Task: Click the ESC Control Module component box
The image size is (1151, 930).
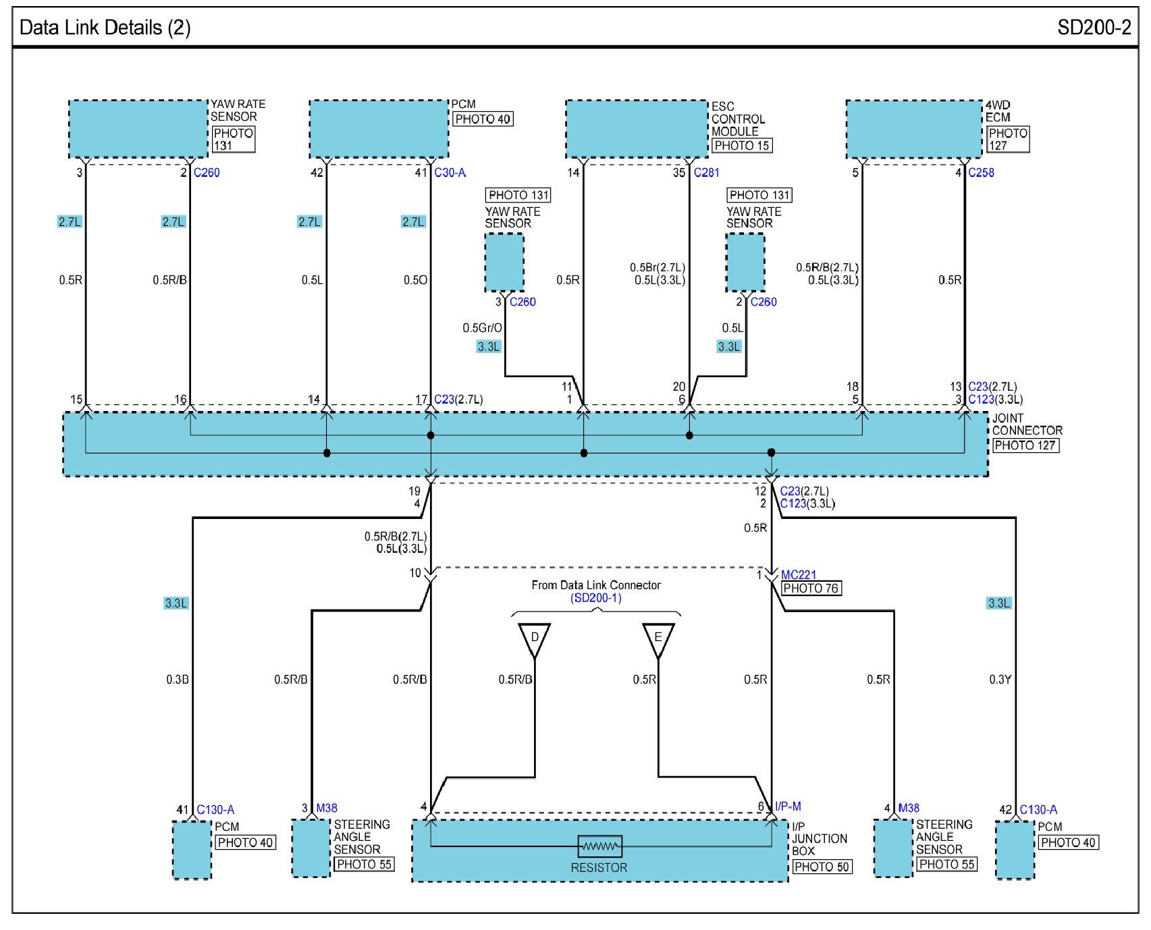Action: point(637,129)
